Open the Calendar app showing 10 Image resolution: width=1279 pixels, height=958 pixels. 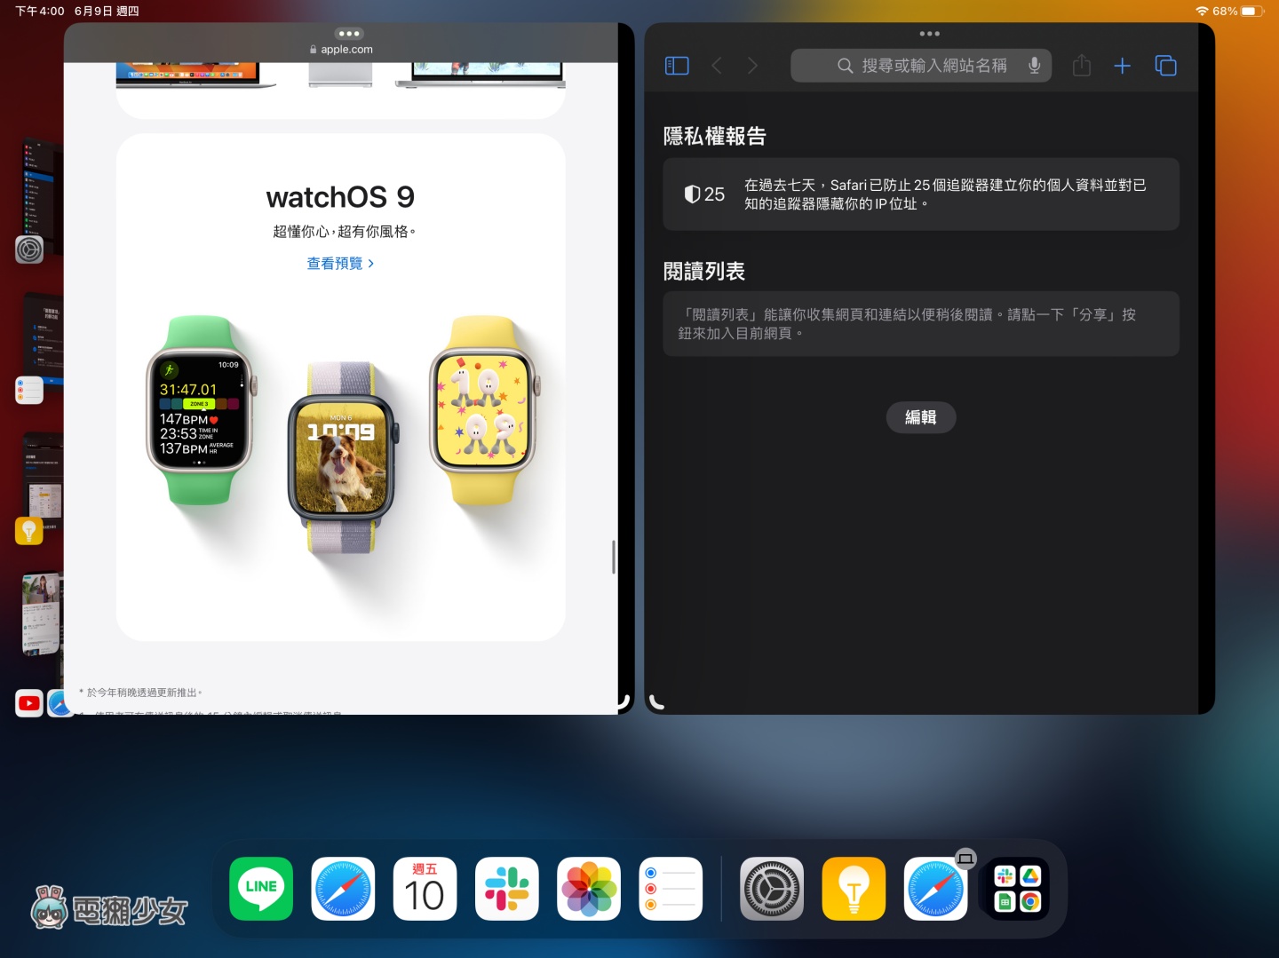[425, 889]
